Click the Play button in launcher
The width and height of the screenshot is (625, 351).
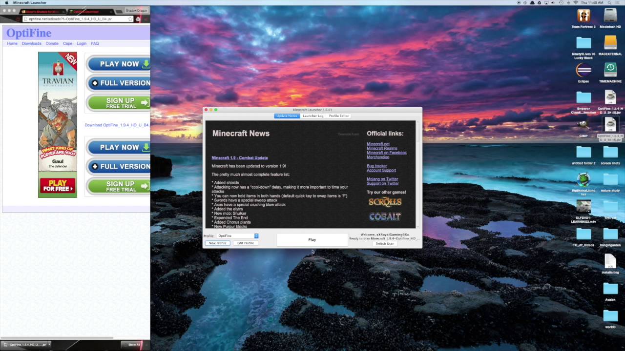pyautogui.click(x=312, y=240)
